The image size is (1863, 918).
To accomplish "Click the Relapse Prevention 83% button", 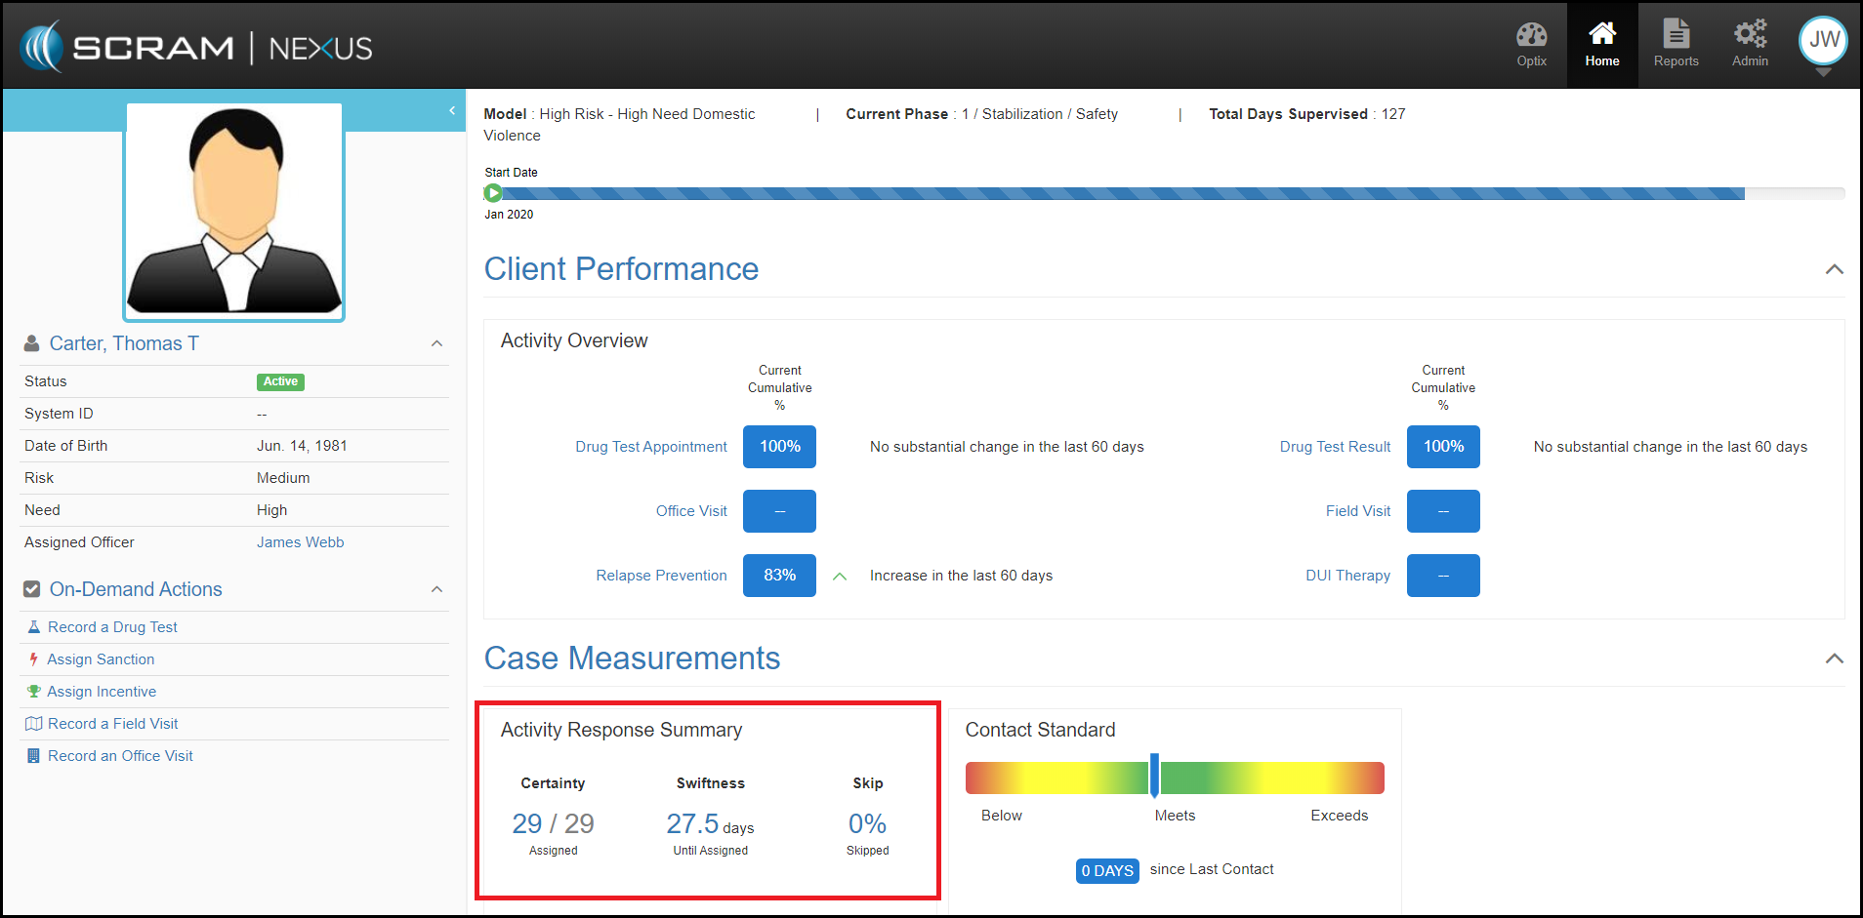I will pyautogui.click(x=779, y=576).
